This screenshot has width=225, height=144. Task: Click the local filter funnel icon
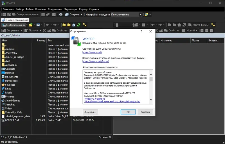click(38, 25)
